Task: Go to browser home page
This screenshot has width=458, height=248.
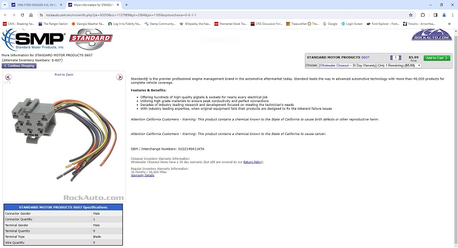Action: [x=31, y=15]
